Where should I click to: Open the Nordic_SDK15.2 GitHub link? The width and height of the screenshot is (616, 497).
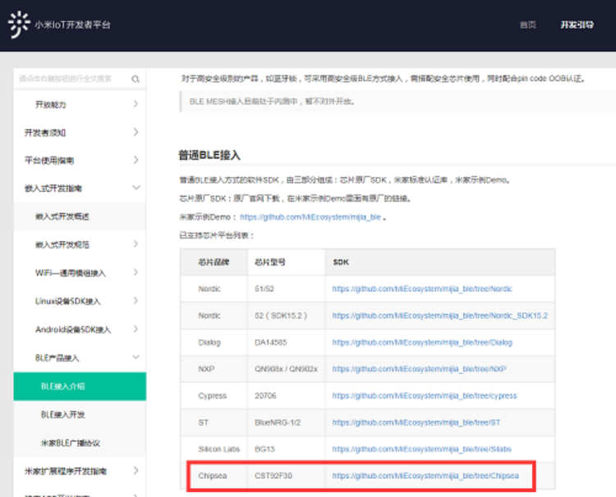439,316
